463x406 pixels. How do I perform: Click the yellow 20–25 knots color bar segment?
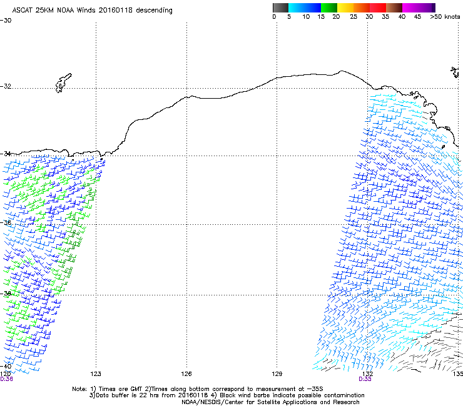click(345, 7)
